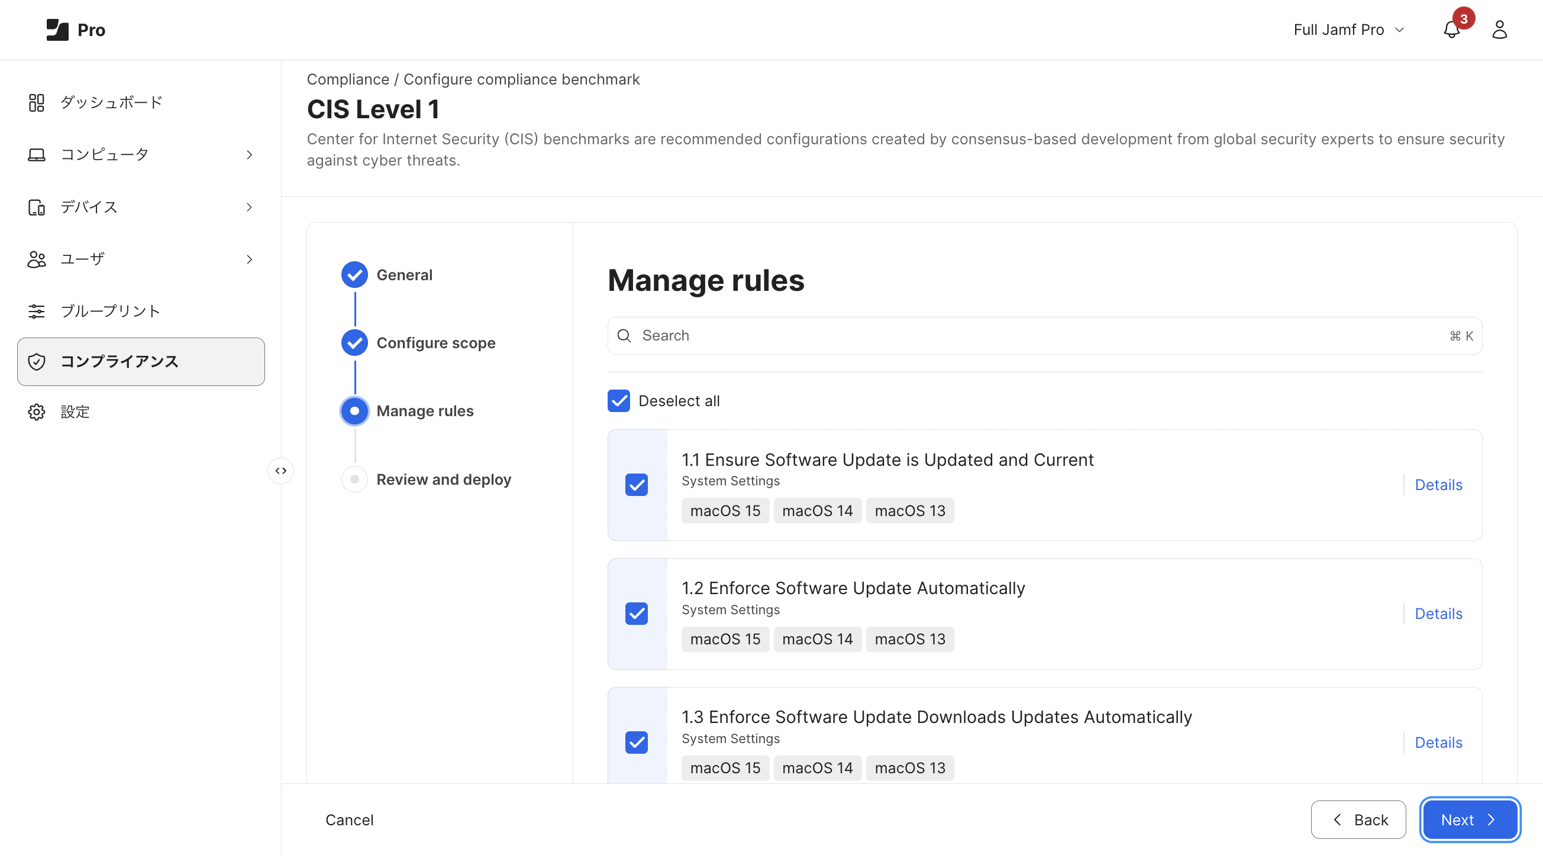Expand the コンピュータ submenu chevron
The image size is (1543, 856).
(249, 155)
